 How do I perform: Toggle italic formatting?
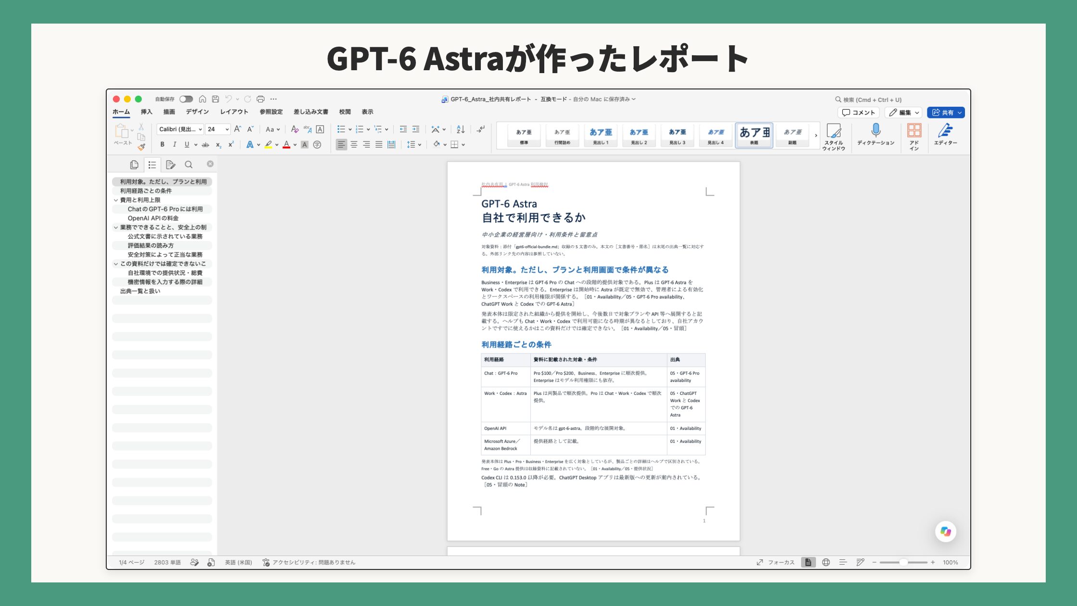click(175, 144)
